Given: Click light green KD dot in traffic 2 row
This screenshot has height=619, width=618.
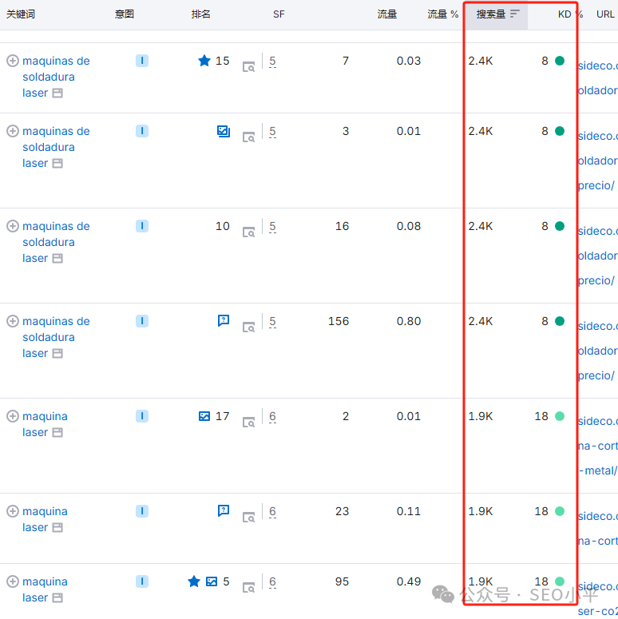Looking at the screenshot, I should point(560,416).
